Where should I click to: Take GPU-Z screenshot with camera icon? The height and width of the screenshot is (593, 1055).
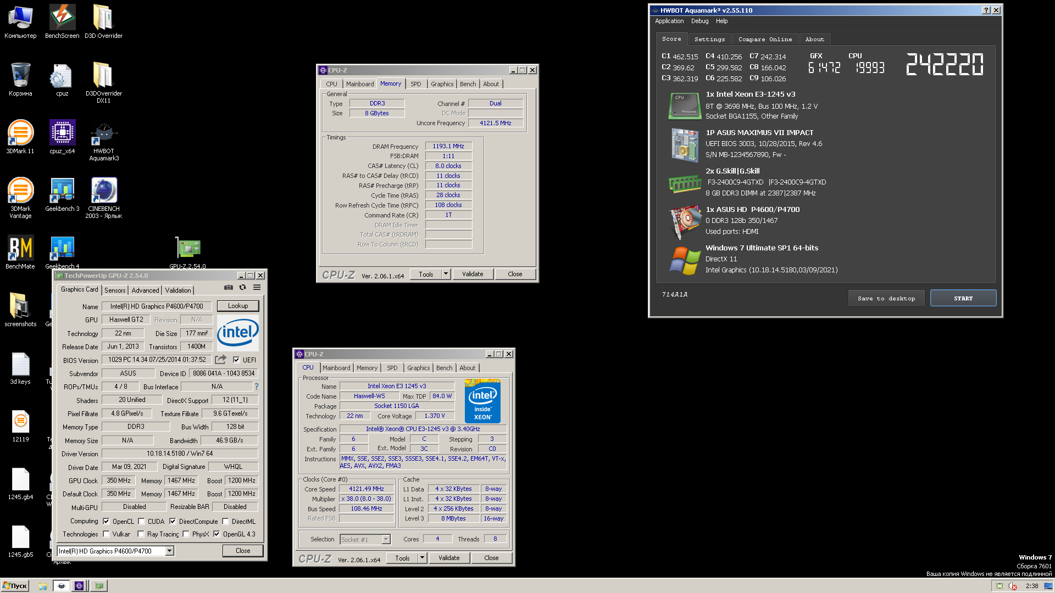click(x=228, y=287)
